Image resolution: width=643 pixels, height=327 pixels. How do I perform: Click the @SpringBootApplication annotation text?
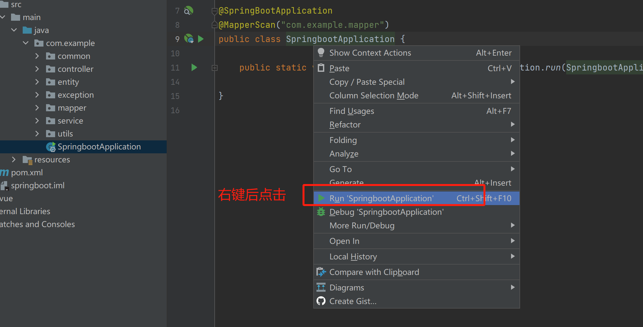click(x=276, y=11)
